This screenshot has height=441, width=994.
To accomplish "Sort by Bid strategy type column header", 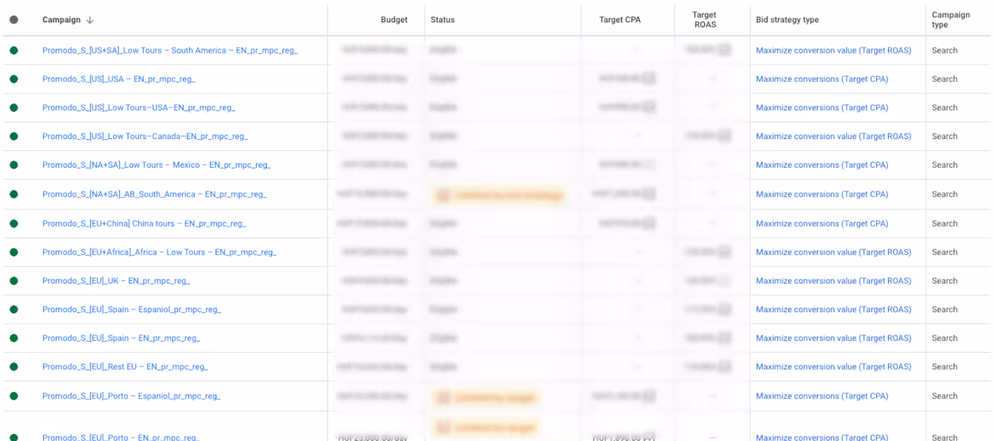I will 787,20.
